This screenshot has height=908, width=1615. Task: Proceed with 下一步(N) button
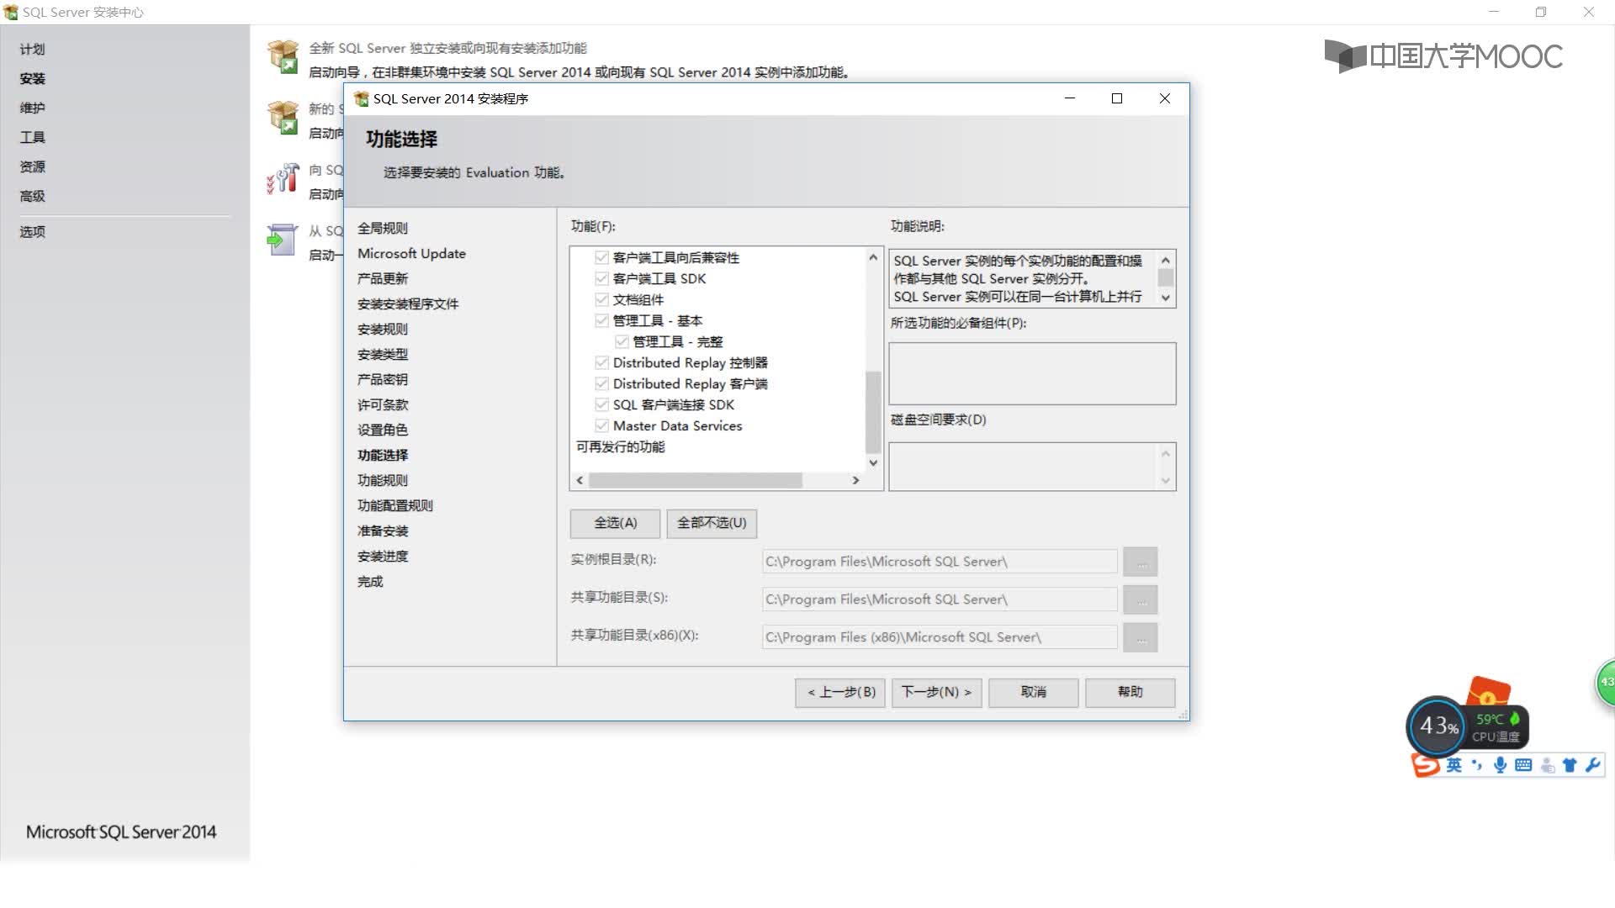tap(936, 692)
